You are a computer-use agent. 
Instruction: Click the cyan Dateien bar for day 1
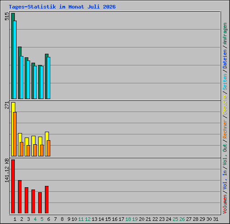click(15, 60)
